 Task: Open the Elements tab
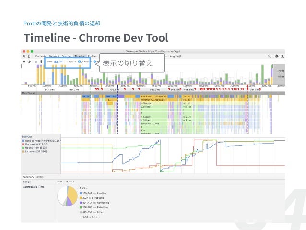pos(41,56)
